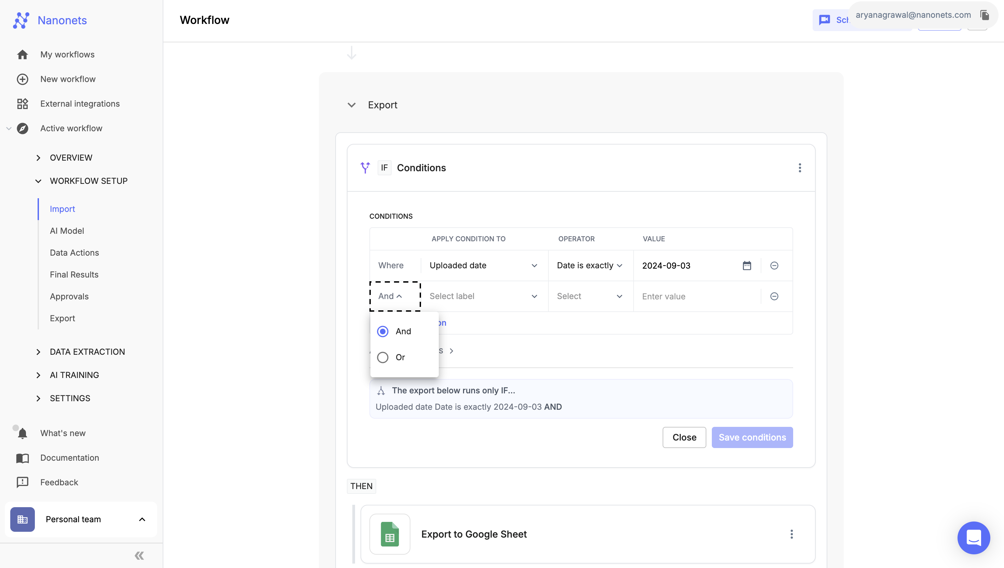Click the Personal team grid icon
The height and width of the screenshot is (568, 1004).
[22, 519]
